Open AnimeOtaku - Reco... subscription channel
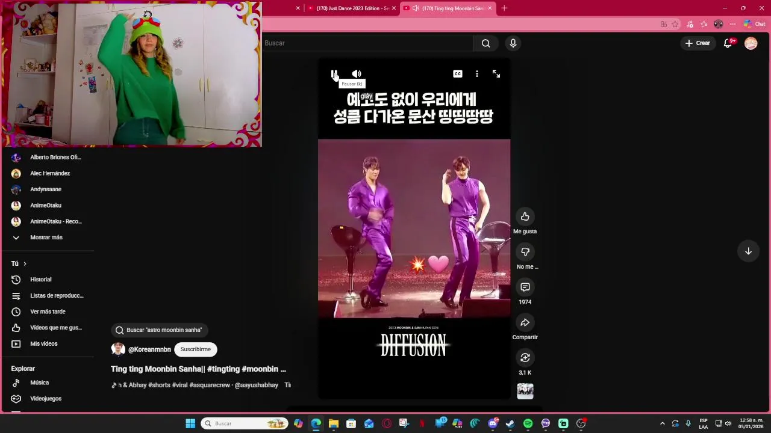 tap(48, 221)
